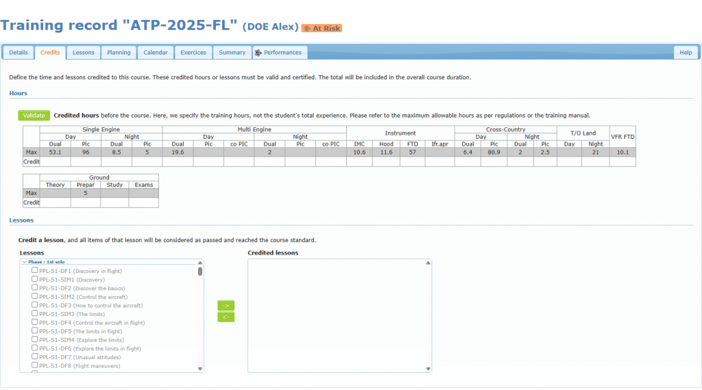
Task: Open the Exercices tab
Action: [193, 52]
